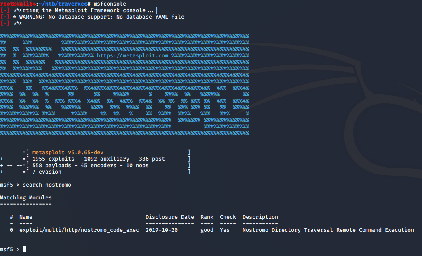This screenshot has width=422, height=256.
Task: Click the final msf5 prompt with the cursor
Action: (13, 250)
